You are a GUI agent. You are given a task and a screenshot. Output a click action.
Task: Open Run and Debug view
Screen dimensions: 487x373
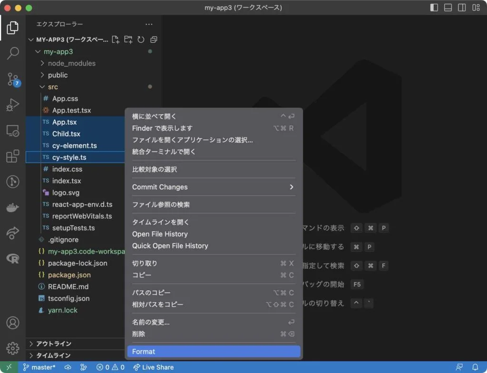[13, 105]
